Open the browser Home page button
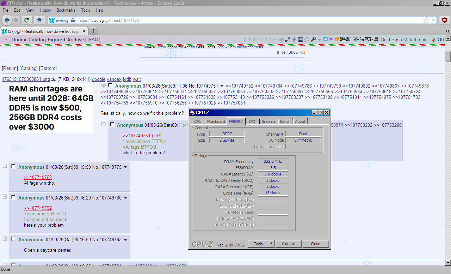This screenshot has height=274, width=451. pos(39,20)
